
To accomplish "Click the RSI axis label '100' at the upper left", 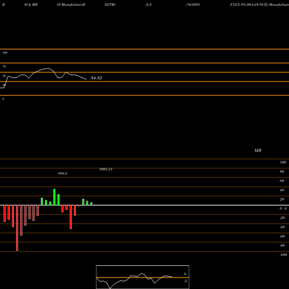I will tap(5, 53).
